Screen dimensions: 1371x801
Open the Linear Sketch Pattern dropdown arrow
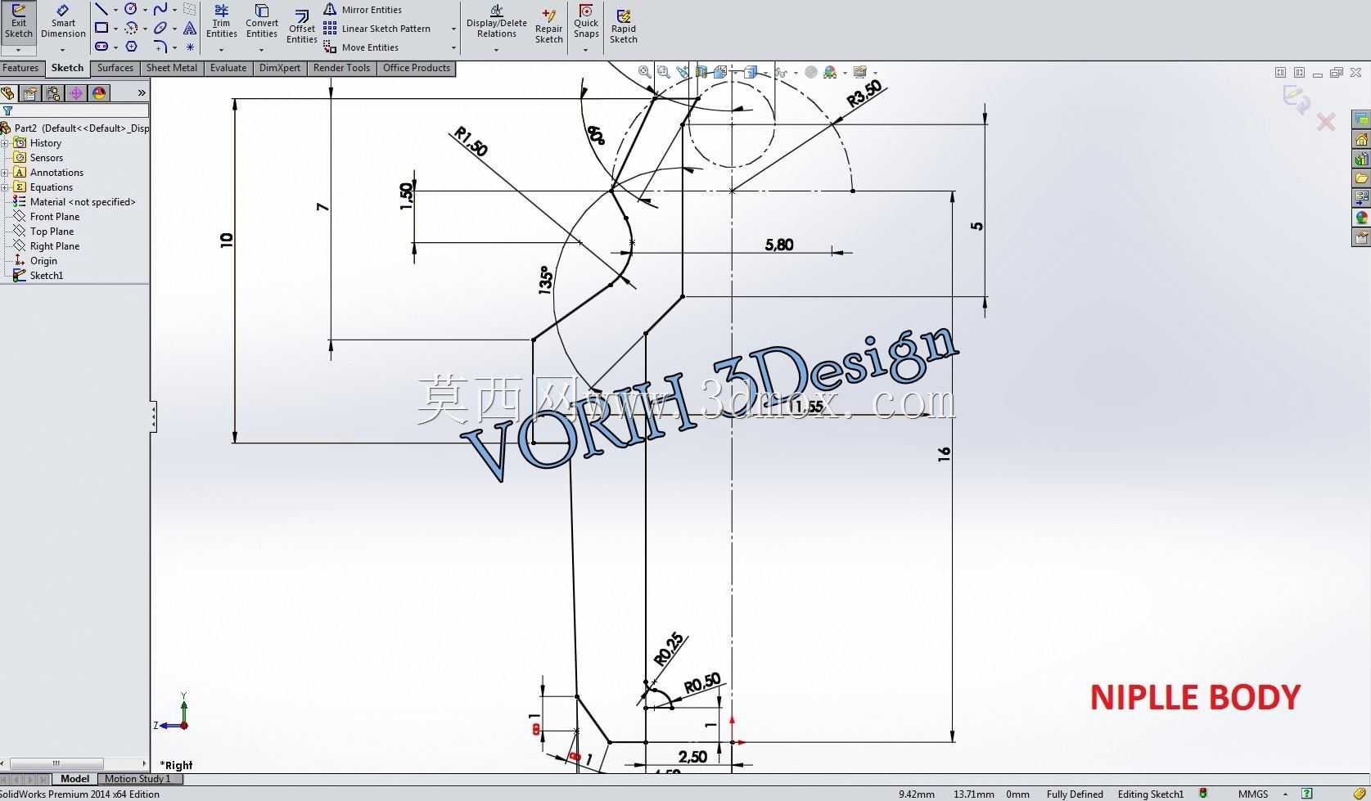coord(453,29)
